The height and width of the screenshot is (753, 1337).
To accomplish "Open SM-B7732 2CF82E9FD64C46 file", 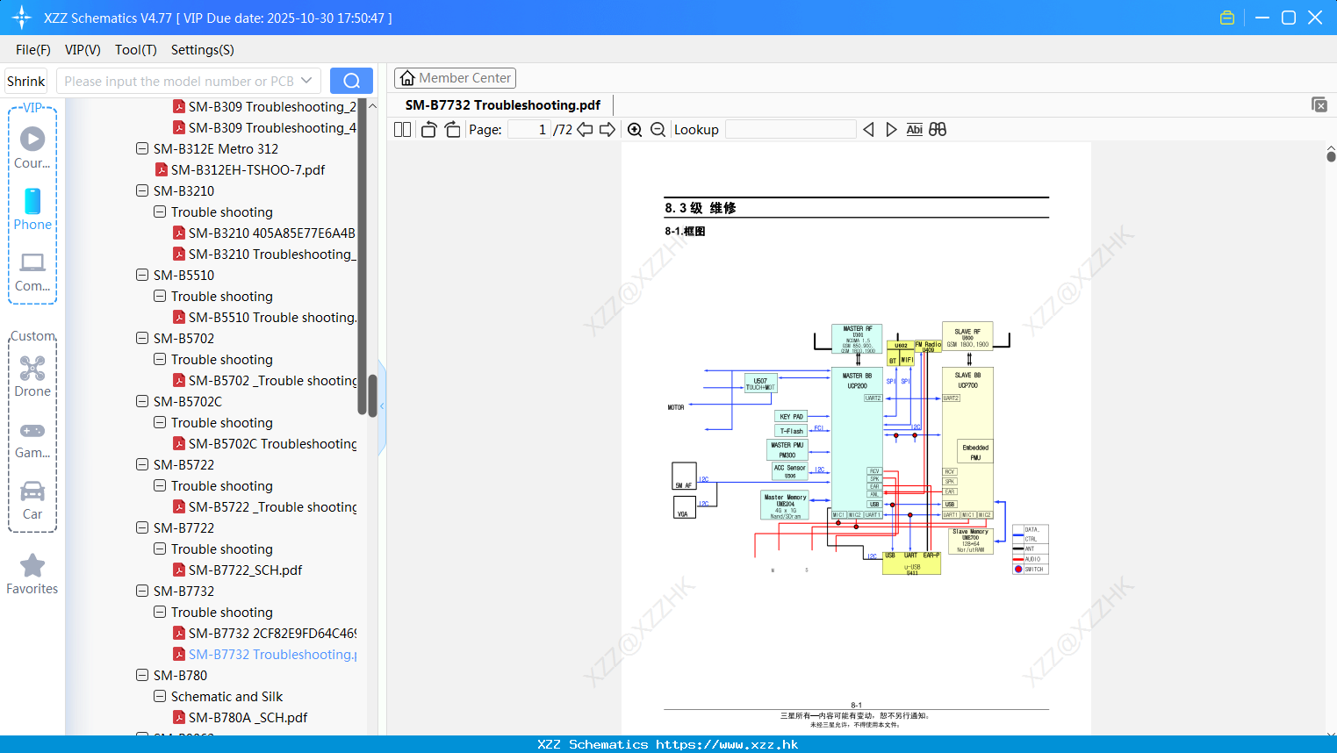I will point(272,633).
